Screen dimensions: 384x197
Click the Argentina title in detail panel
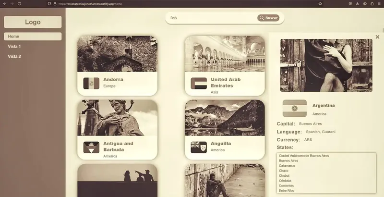pos(324,105)
